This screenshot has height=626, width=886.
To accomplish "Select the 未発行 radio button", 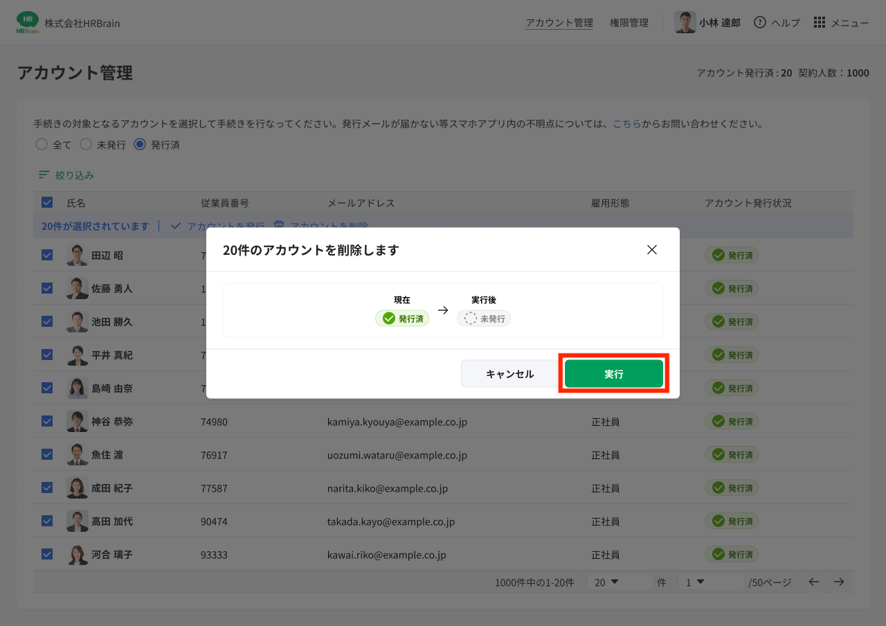I will point(86,144).
